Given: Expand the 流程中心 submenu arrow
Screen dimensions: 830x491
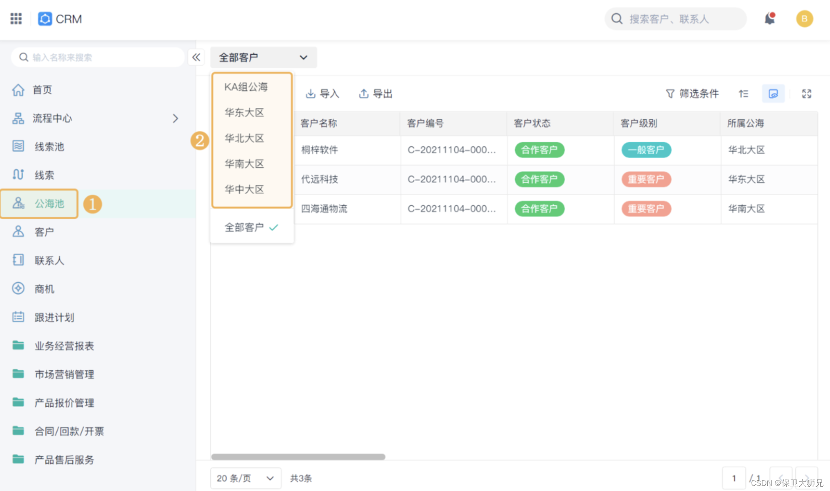Looking at the screenshot, I should tap(175, 118).
